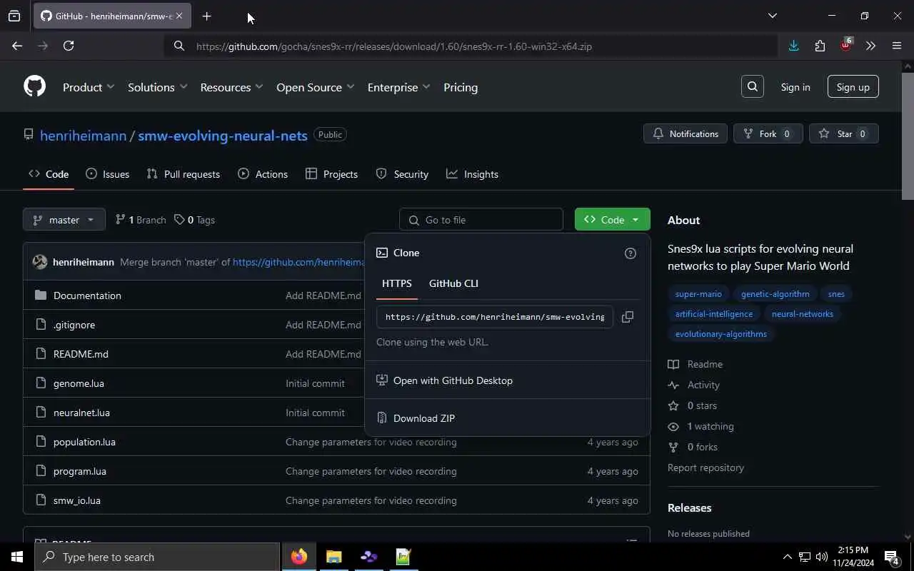Click Sign in

(795, 87)
